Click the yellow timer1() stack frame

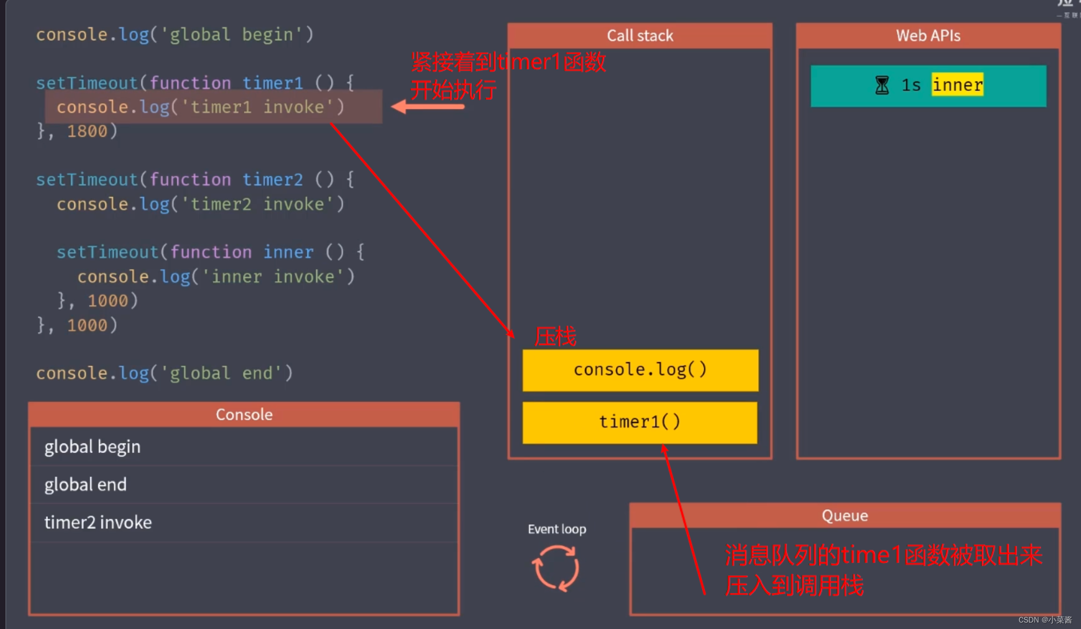[639, 422]
